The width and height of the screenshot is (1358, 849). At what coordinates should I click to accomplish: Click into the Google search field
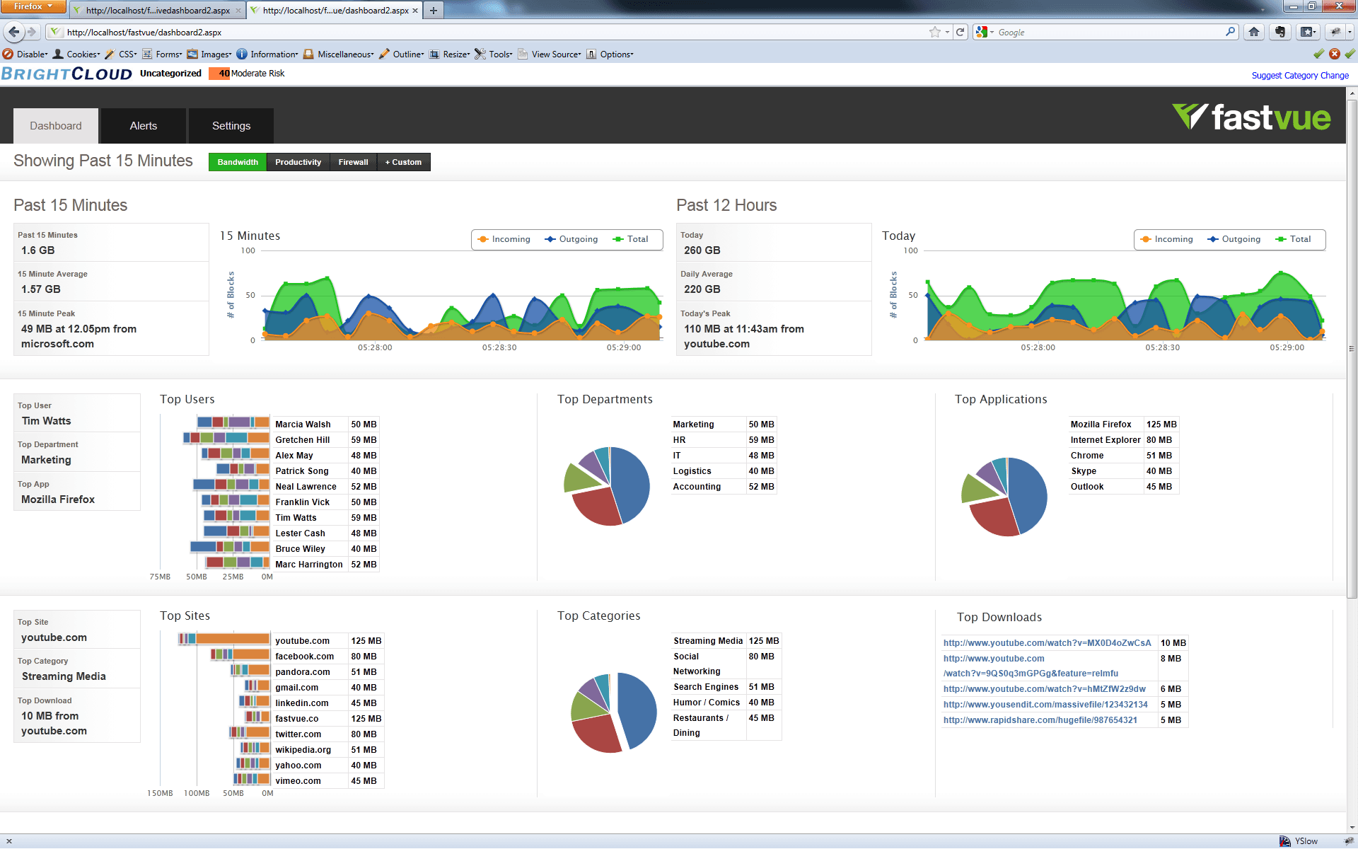(x=1110, y=32)
